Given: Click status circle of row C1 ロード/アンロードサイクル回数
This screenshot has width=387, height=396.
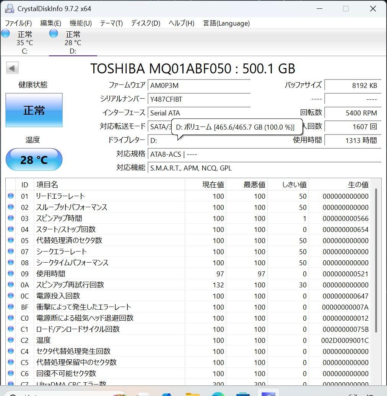Looking at the screenshot, I should [11, 329].
